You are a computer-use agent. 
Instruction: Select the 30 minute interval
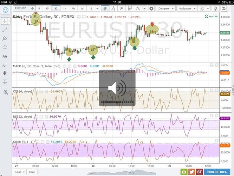[x=56, y=8]
